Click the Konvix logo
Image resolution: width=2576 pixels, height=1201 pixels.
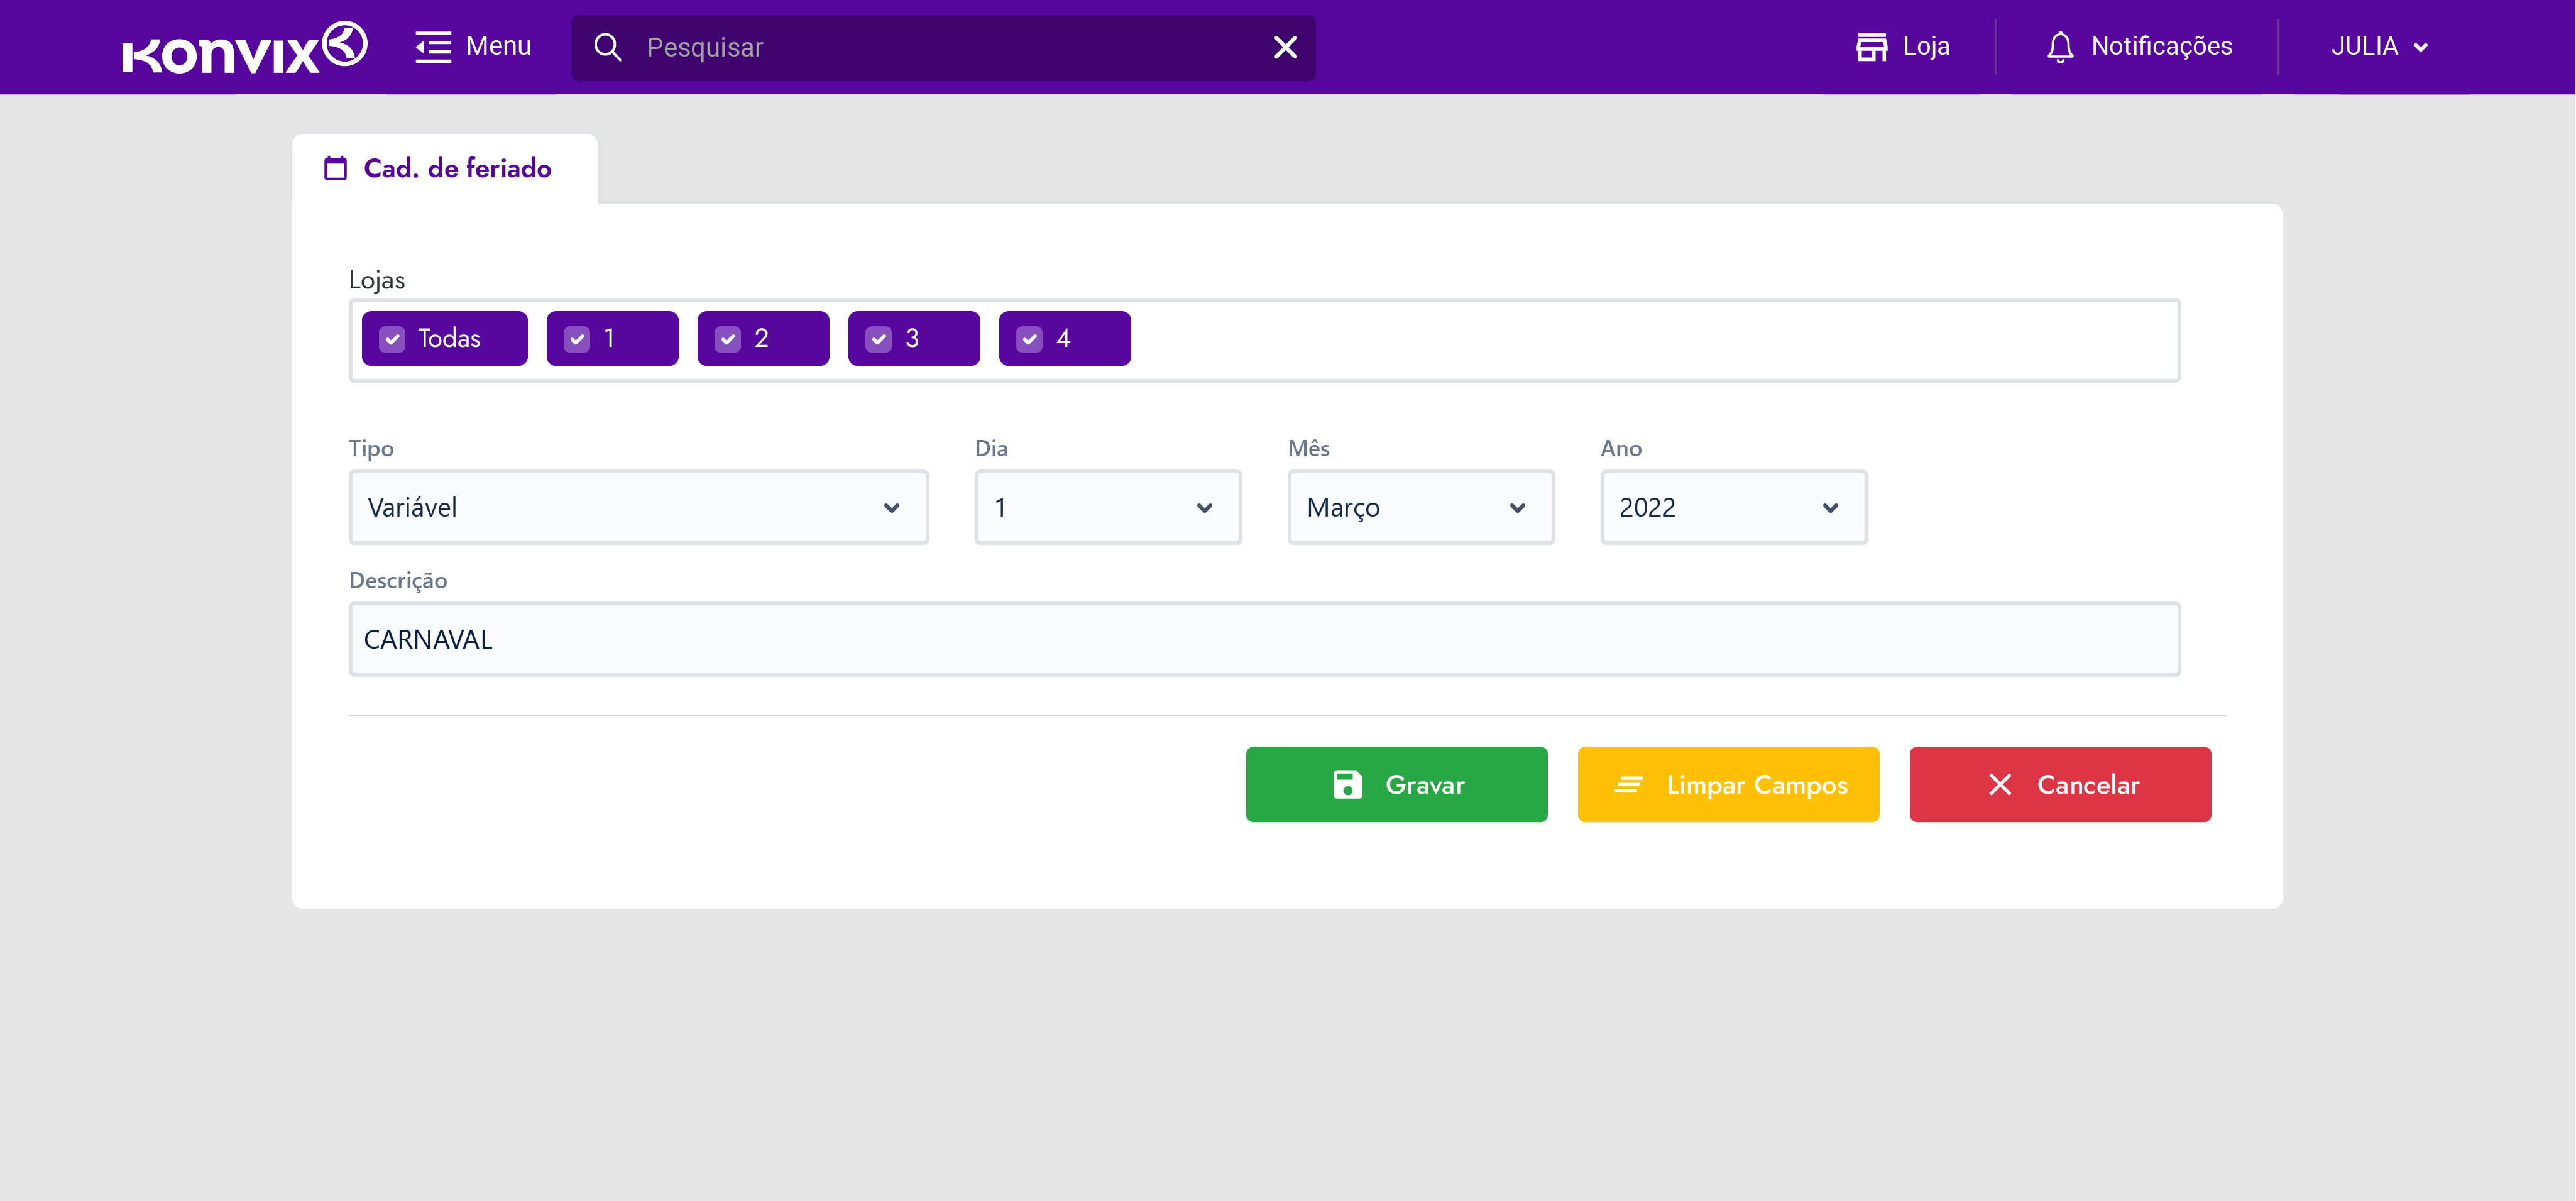click(244, 47)
